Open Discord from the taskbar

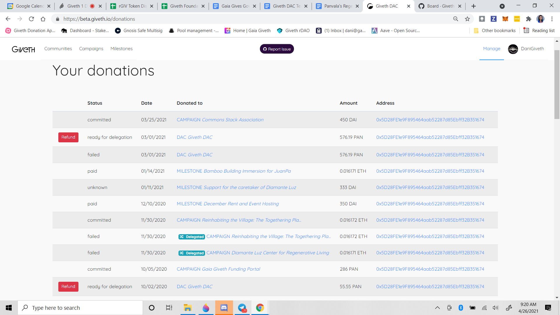(x=224, y=308)
